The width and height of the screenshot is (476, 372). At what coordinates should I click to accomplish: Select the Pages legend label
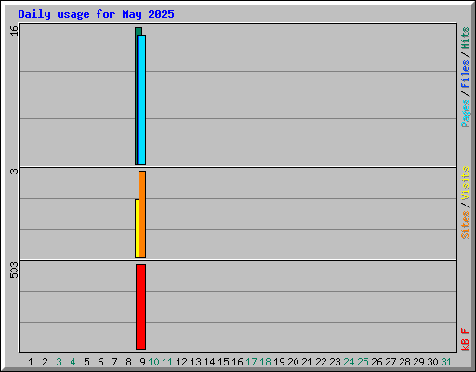(465, 113)
